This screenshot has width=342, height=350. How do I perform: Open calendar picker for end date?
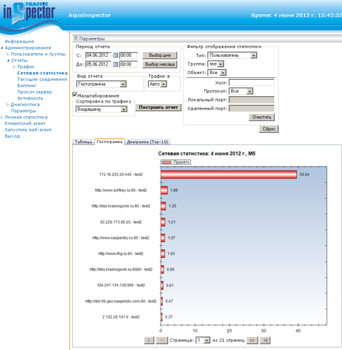coord(115,64)
